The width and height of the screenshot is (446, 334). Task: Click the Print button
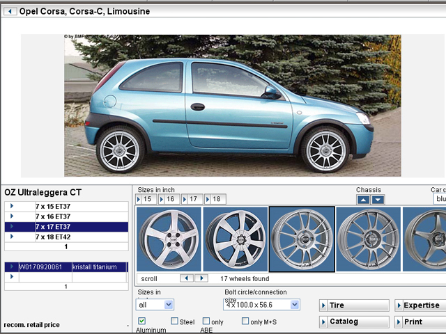[420, 321]
